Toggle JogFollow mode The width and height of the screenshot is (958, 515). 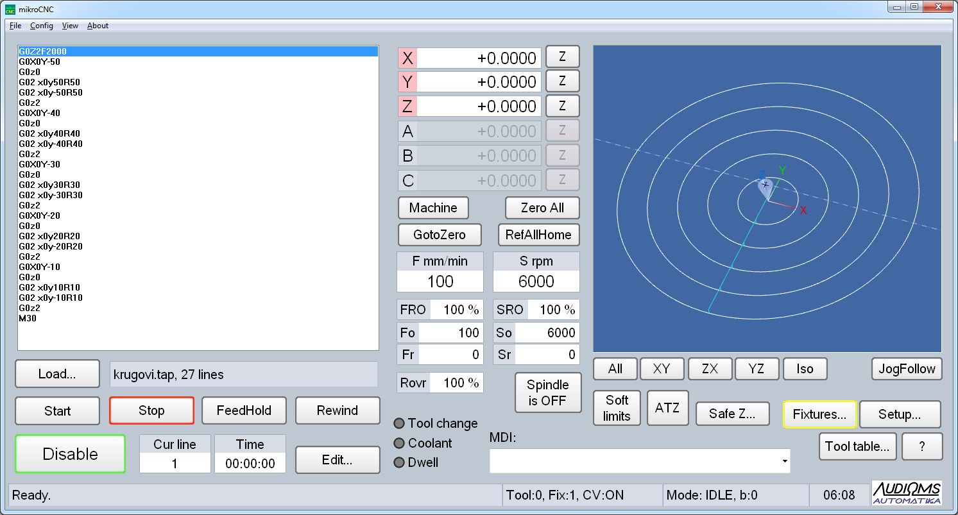pyautogui.click(x=907, y=369)
